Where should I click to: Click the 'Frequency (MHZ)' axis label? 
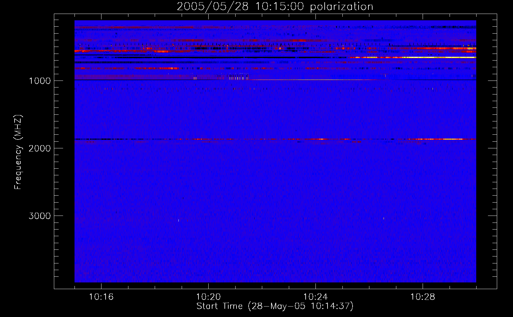[x=18, y=152]
